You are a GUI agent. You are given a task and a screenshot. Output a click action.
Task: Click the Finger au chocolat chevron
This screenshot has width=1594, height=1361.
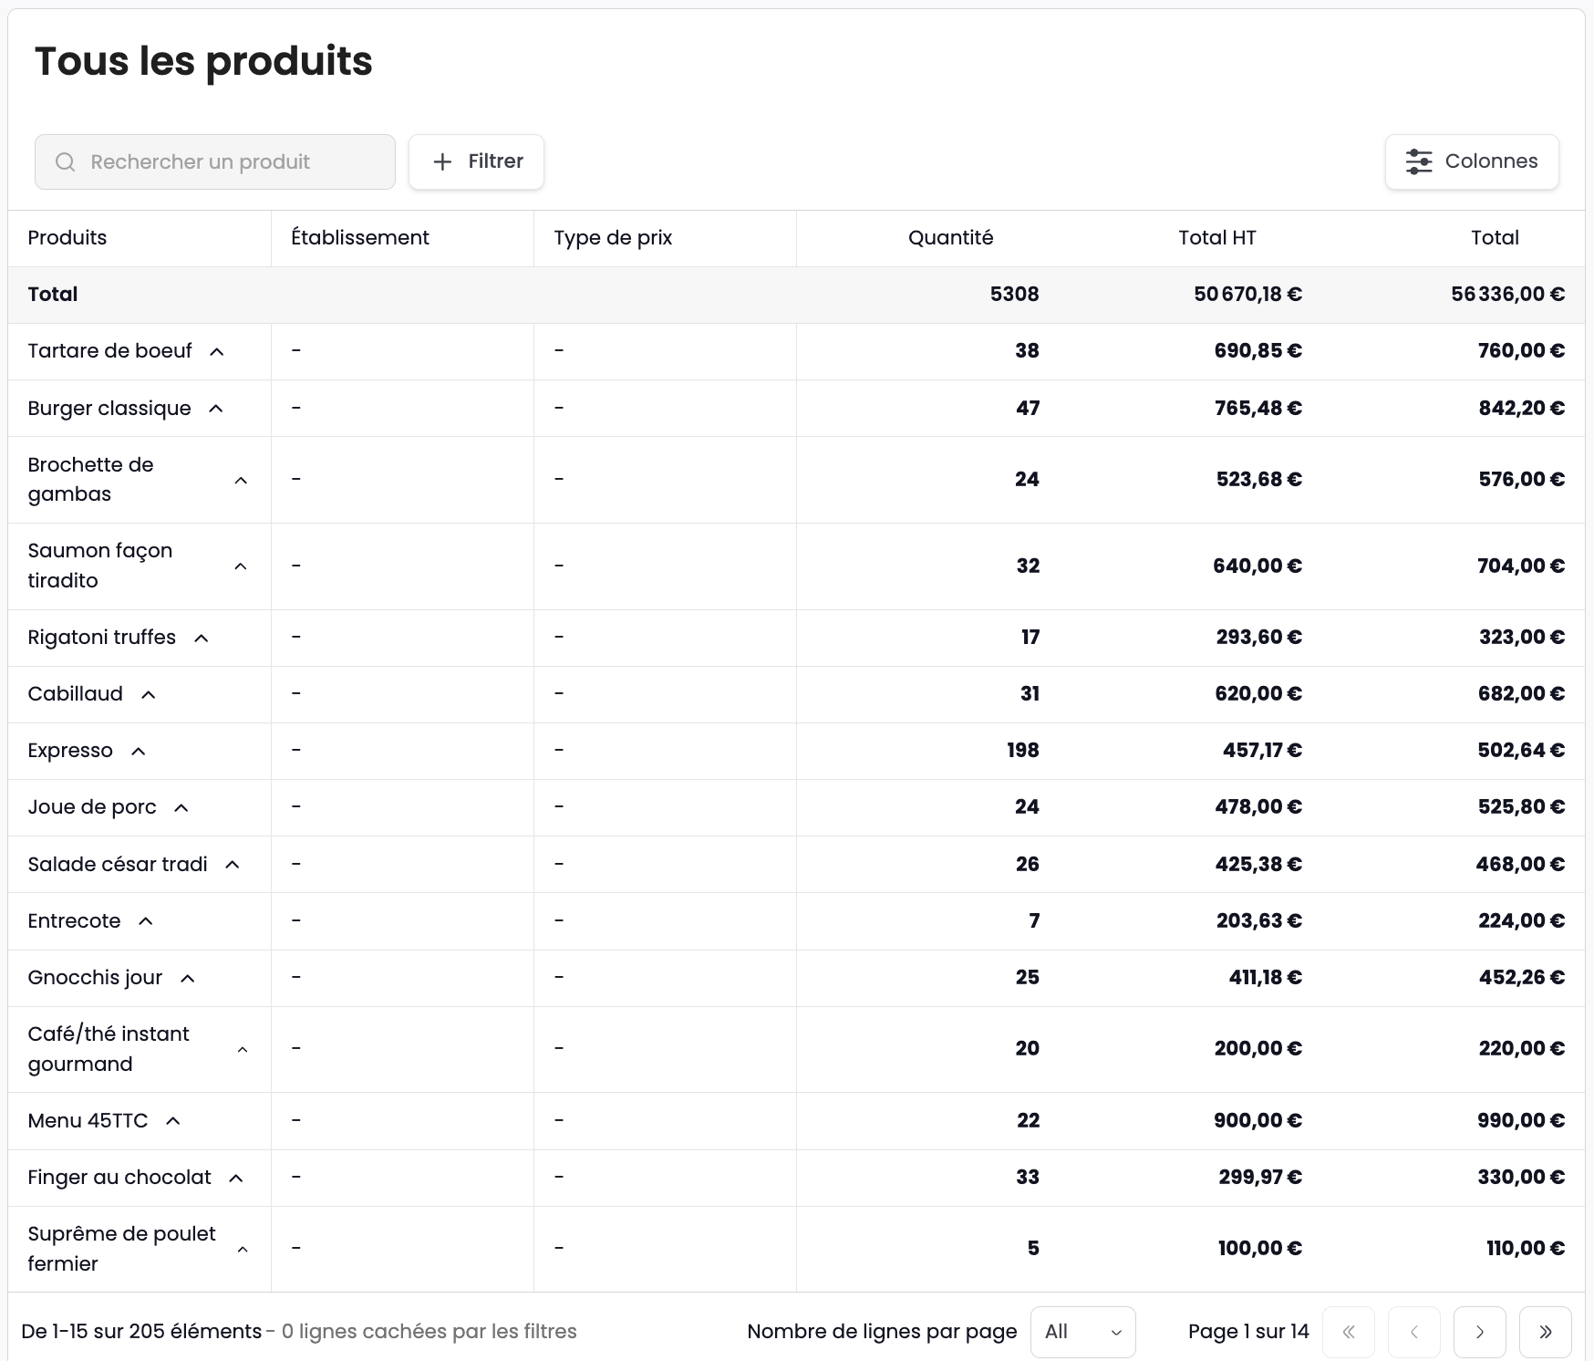(236, 1179)
